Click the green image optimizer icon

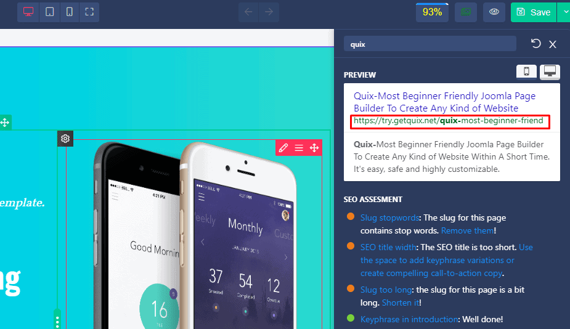tap(466, 12)
